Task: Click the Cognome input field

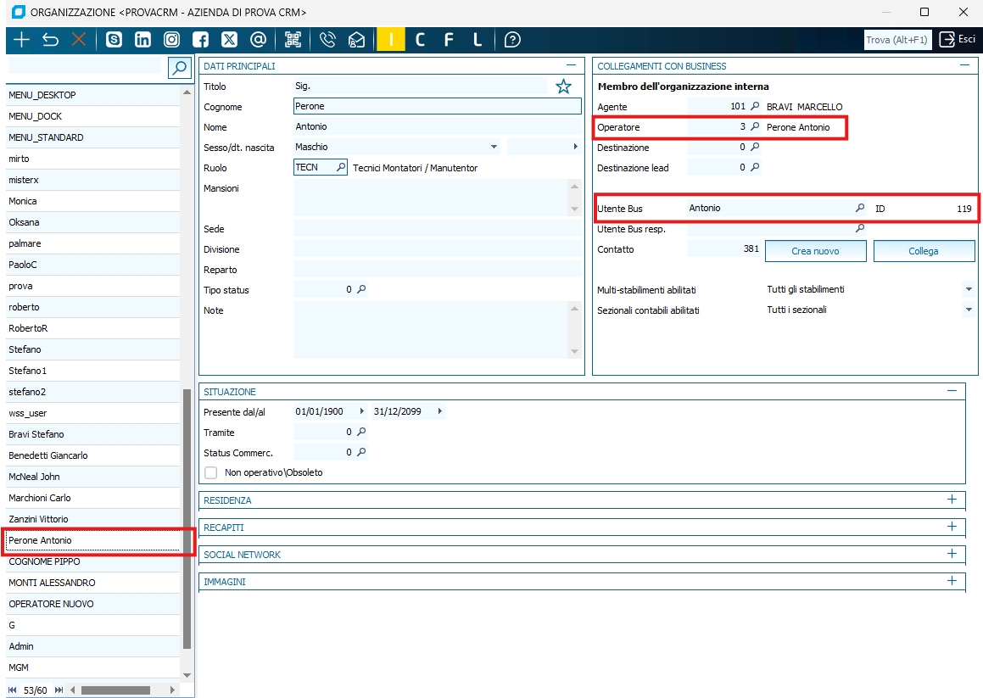Action: coord(437,107)
